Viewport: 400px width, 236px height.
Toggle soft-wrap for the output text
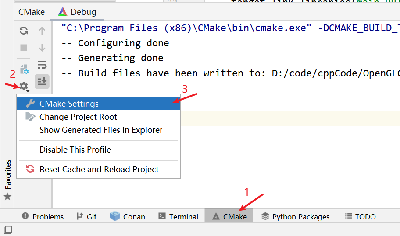[42, 65]
